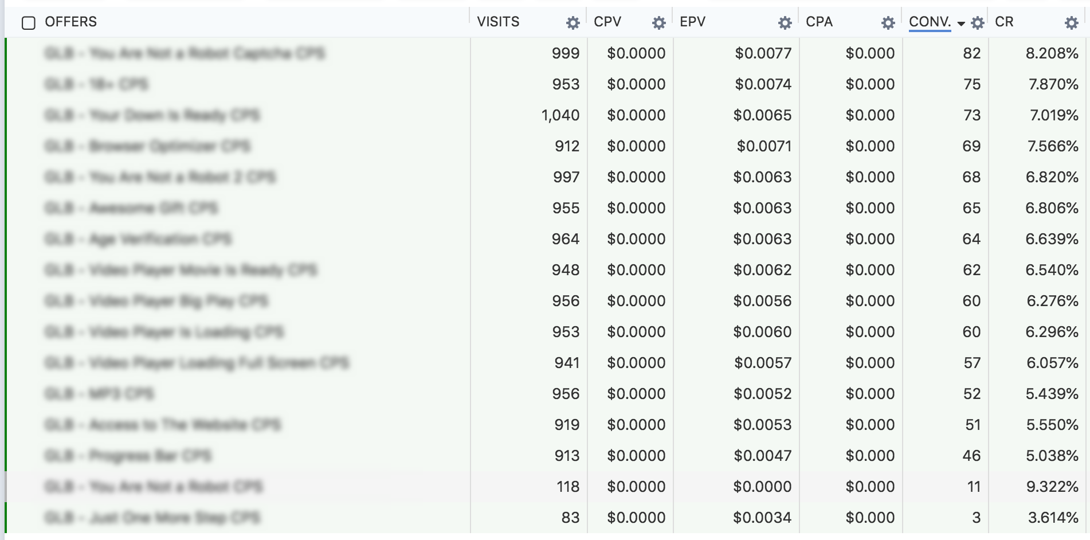Tick the select-all OFFERS checkbox
The width and height of the screenshot is (1090, 540).
coord(28,23)
